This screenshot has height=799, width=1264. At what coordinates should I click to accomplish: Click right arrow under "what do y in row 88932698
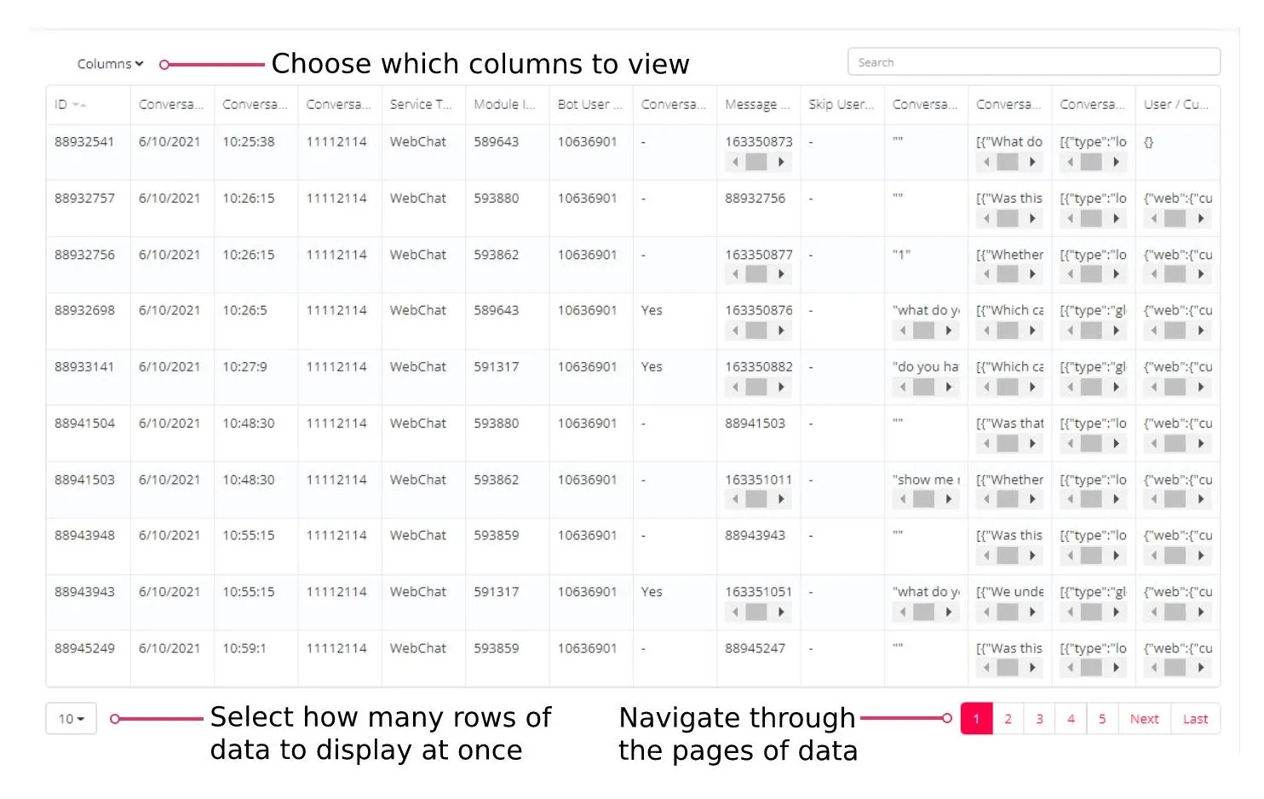tap(948, 331)
